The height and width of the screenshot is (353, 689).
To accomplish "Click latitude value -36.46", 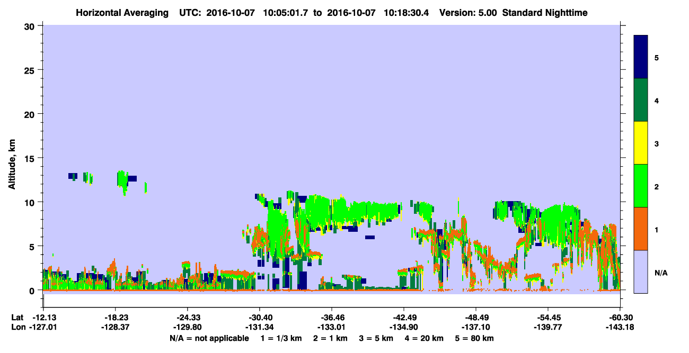I will (332, 318).
